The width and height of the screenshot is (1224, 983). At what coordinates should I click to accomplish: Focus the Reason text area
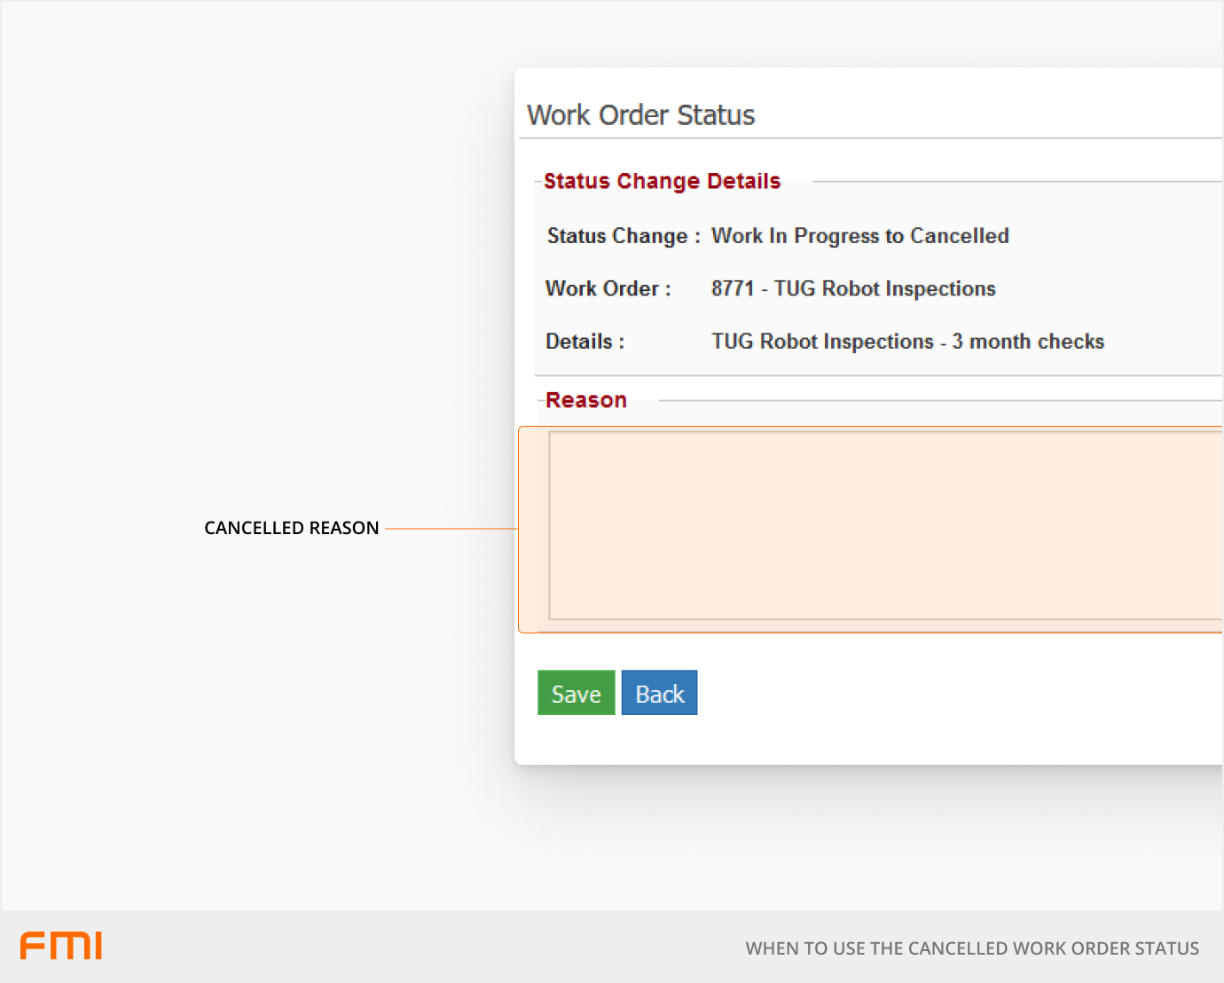tap(884, 525)
